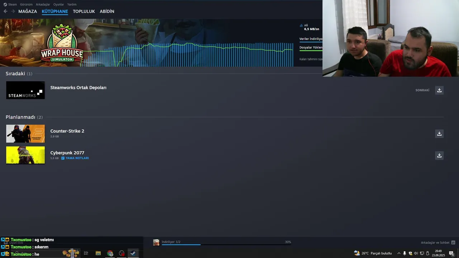This screenshot has height=258, width=459.
Task: Open Task View in the taskbar
Action: [x=86, y=253]
